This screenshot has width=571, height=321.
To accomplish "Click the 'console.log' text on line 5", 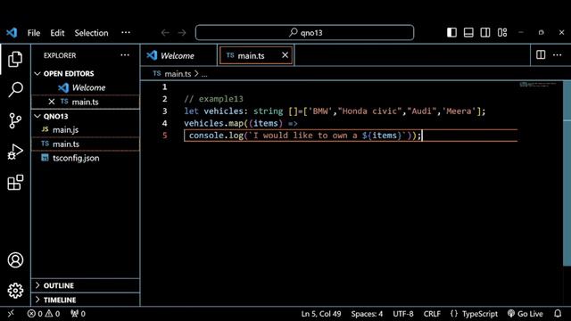I will (x=216, y=136).
